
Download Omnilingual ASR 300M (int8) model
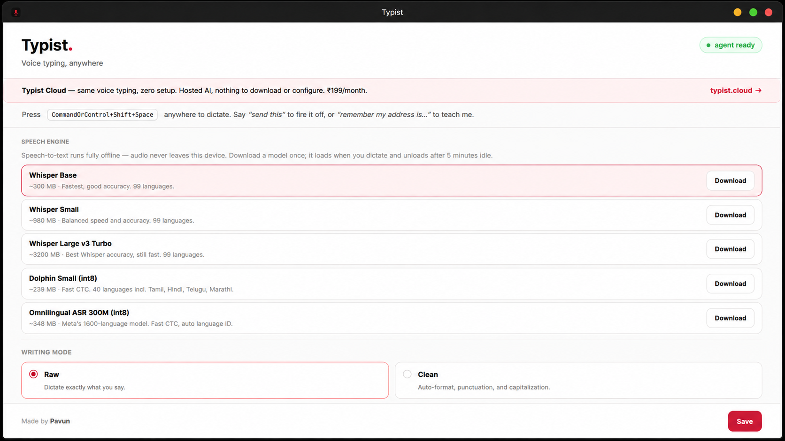(x=730, y=318)
